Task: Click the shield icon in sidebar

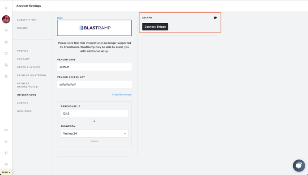Action: (6, 153)
